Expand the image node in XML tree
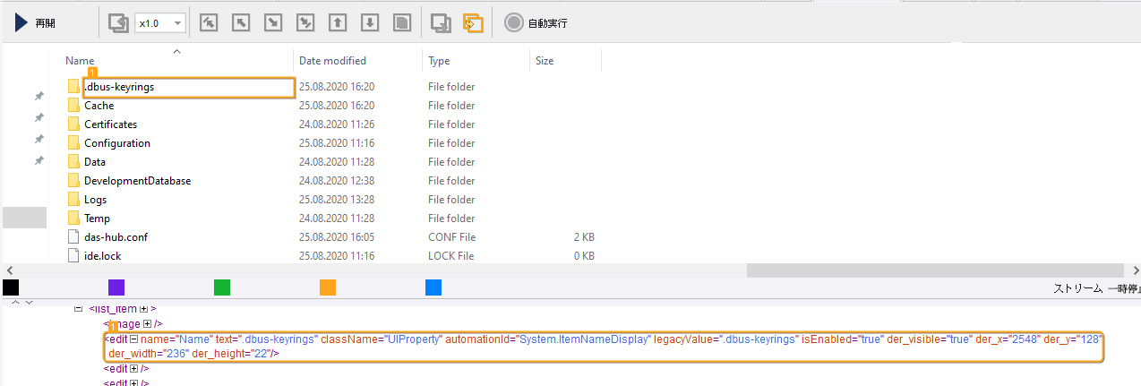1141x386 pixels. (148, 323)
